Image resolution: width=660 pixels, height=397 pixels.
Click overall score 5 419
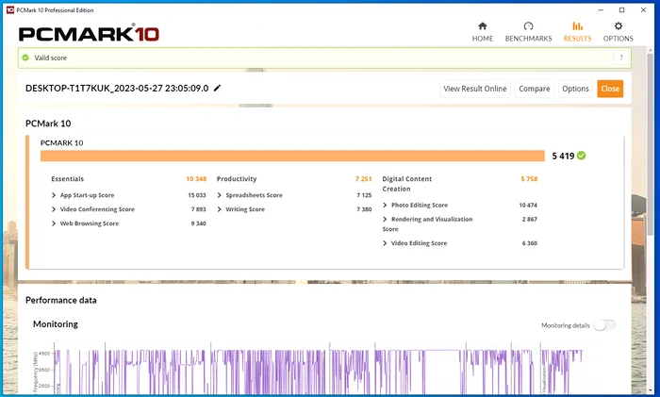563,156
